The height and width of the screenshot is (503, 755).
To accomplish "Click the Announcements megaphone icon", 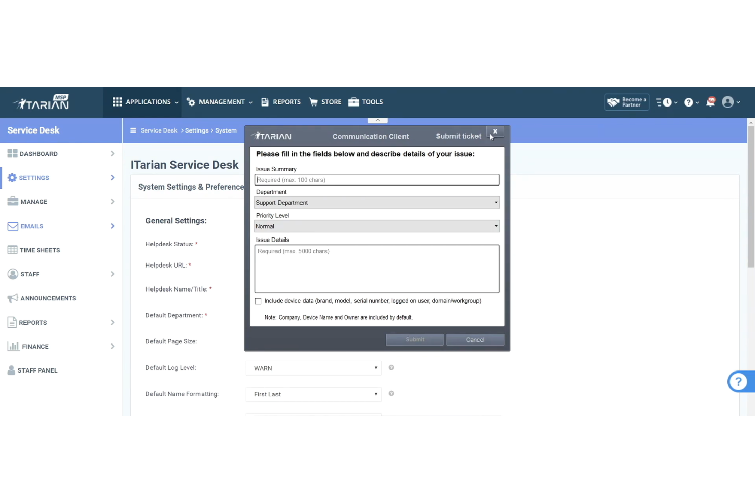I will tap(12, 298).
